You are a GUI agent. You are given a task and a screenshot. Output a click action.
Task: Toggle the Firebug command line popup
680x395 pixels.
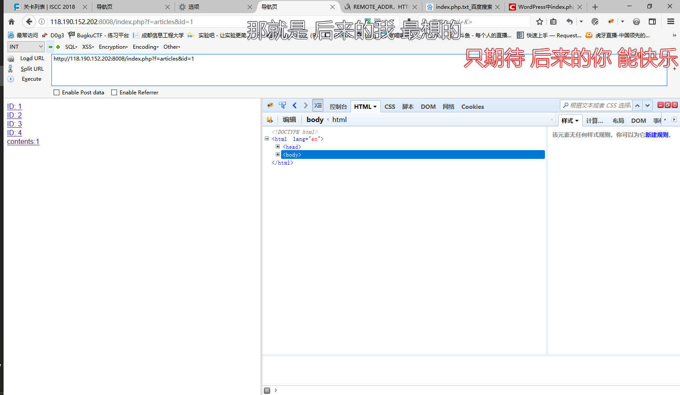318,105
